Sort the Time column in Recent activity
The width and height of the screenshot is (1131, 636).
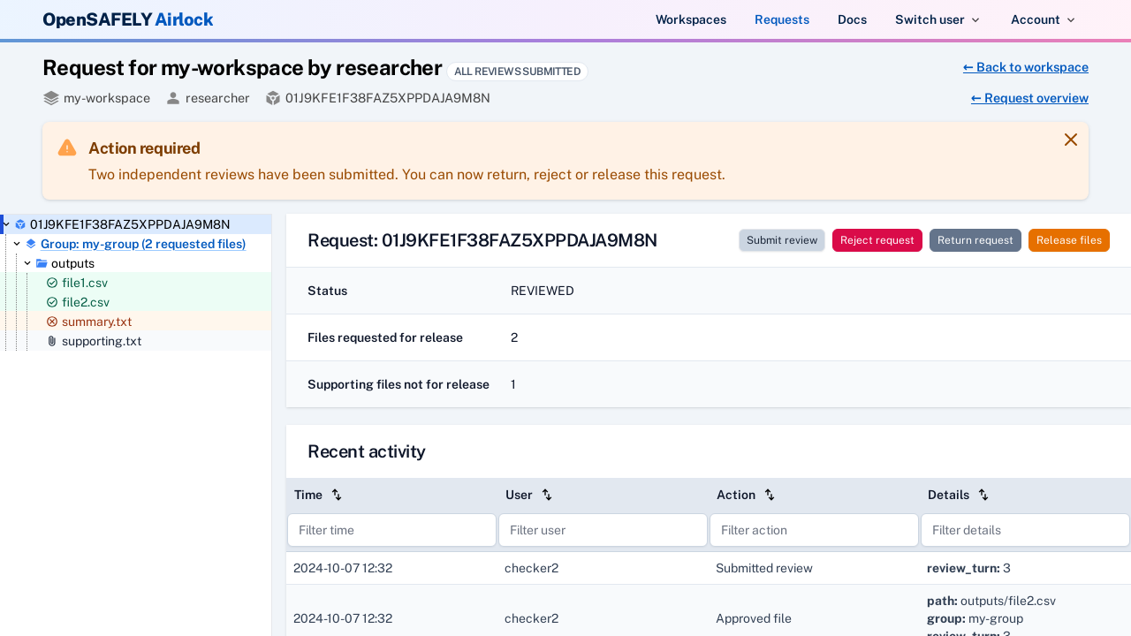click(x=337, y=495)
